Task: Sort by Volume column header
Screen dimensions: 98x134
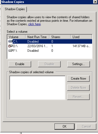Action: [x=16, y=37]
